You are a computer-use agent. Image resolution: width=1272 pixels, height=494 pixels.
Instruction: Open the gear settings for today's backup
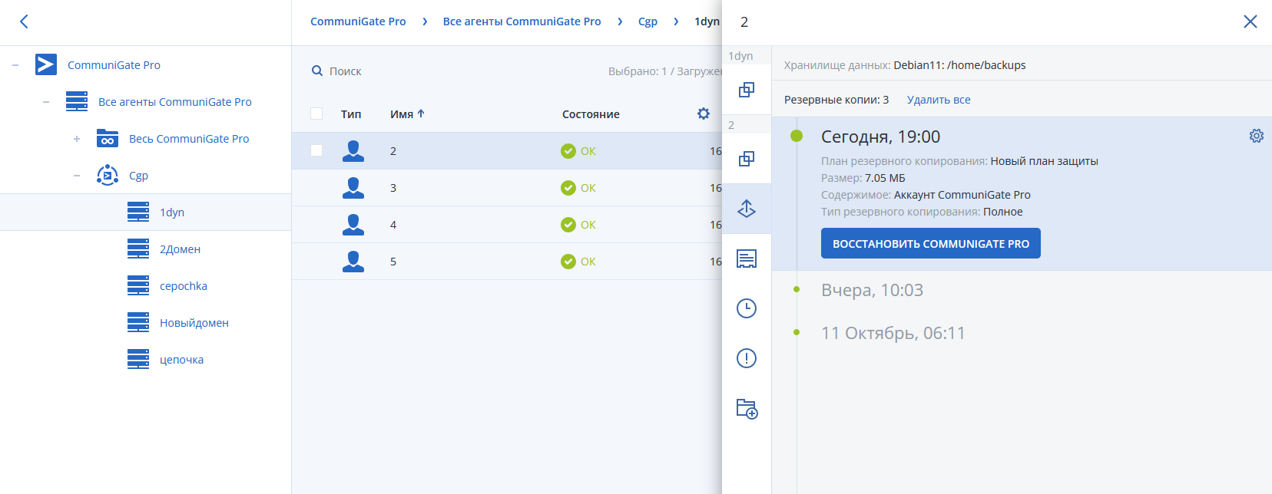(x=1256, y=136)
